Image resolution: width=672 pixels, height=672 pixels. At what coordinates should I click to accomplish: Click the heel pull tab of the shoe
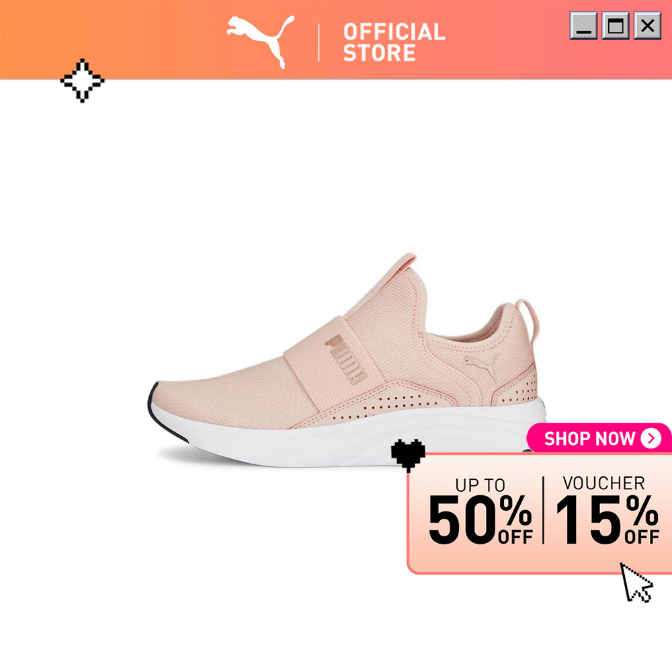(528, 319)
